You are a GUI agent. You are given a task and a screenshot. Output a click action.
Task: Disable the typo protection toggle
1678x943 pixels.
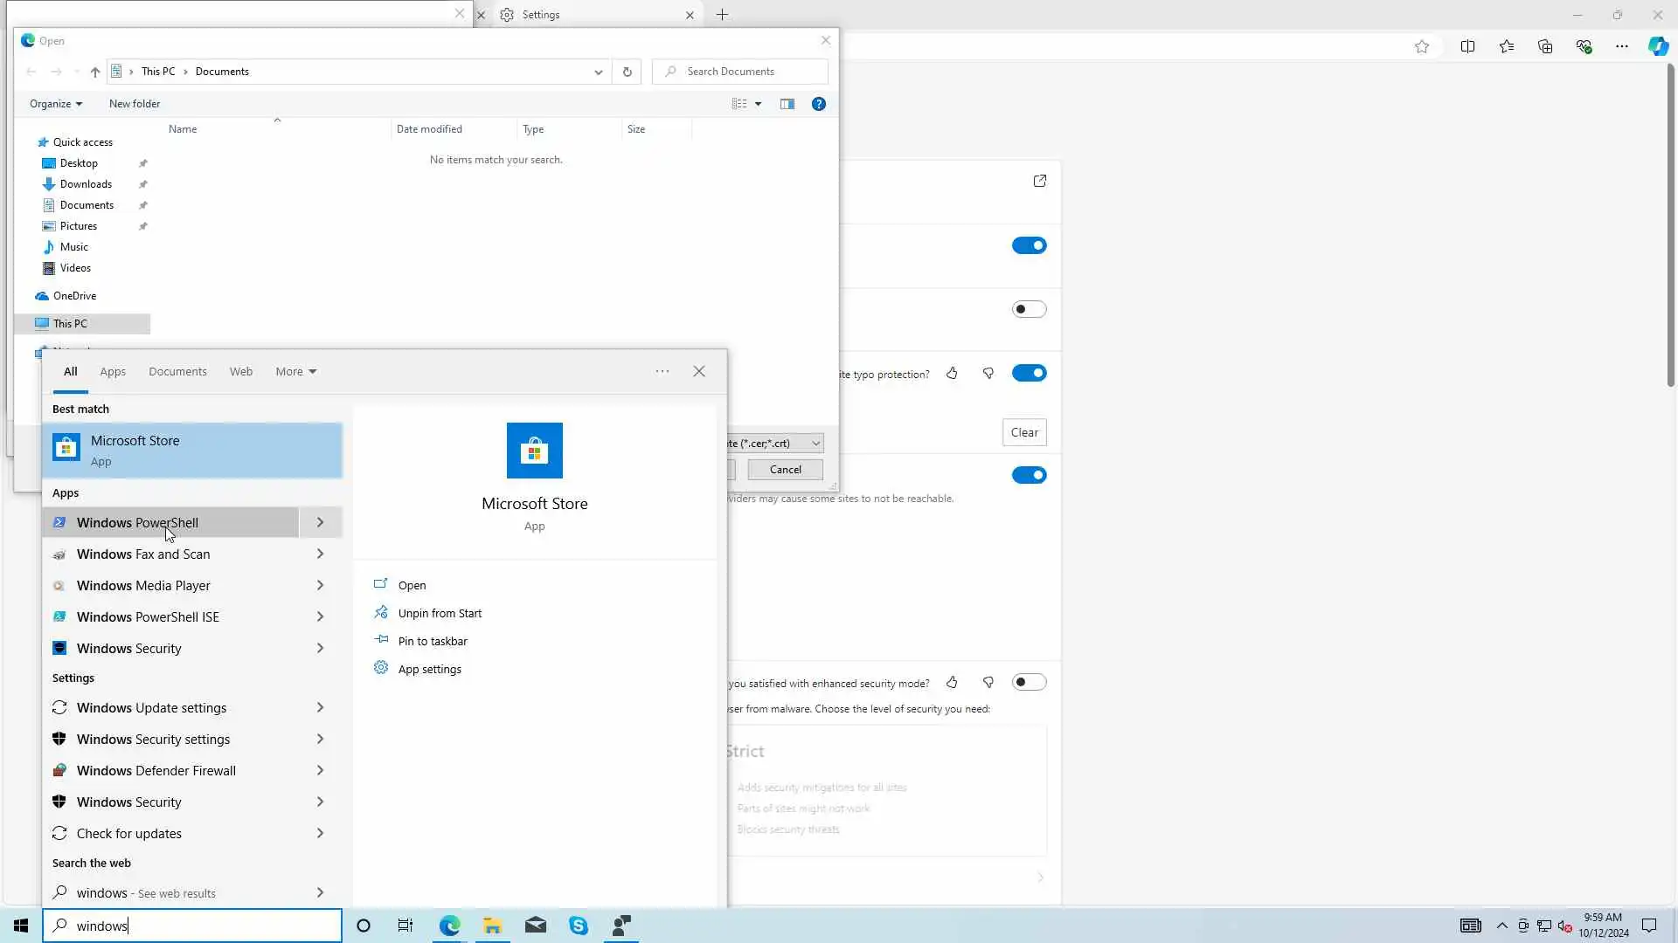(x=1029, y=374)
